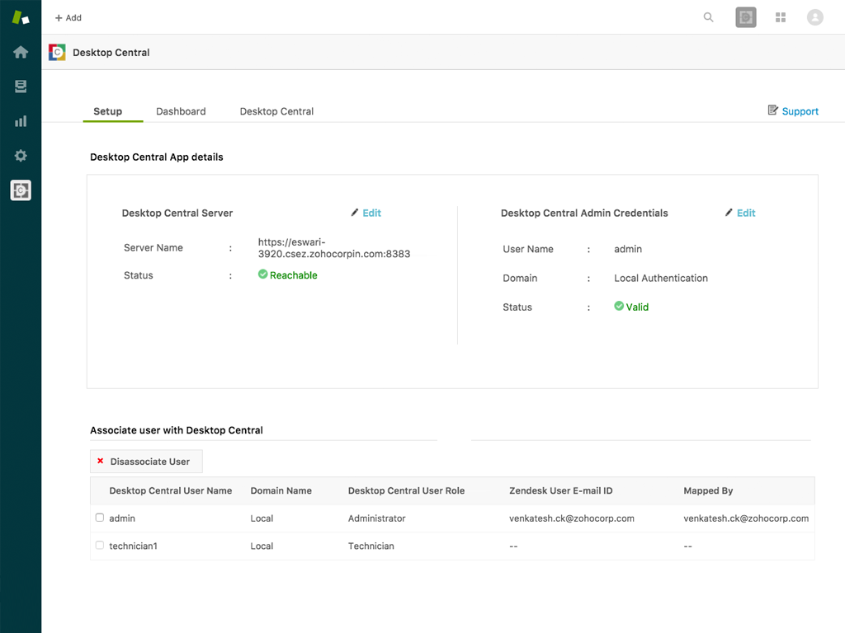Click the Add button in the top bar
The height and width of the screenshot is (633, 845).
click(67, 17)
